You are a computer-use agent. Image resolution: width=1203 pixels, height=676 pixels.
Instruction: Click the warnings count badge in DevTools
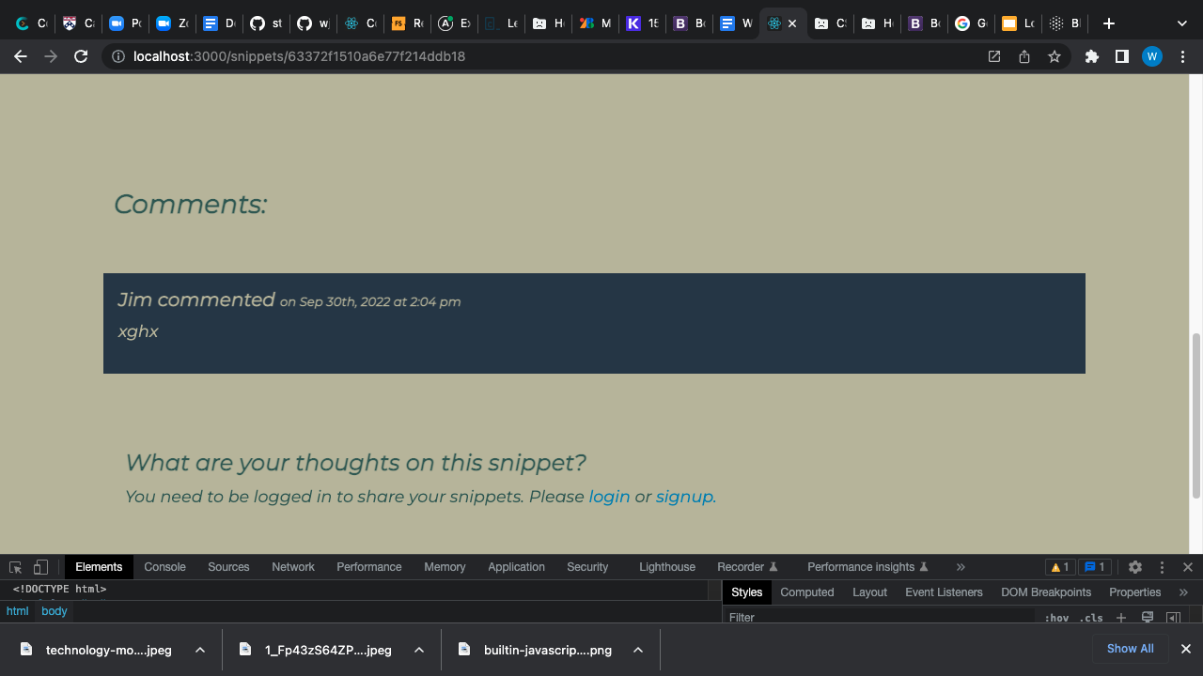[1059, 567]
